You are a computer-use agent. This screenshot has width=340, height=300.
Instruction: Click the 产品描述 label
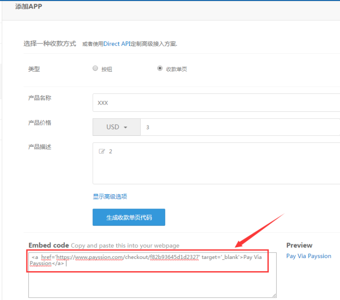(x=40, y=147)
